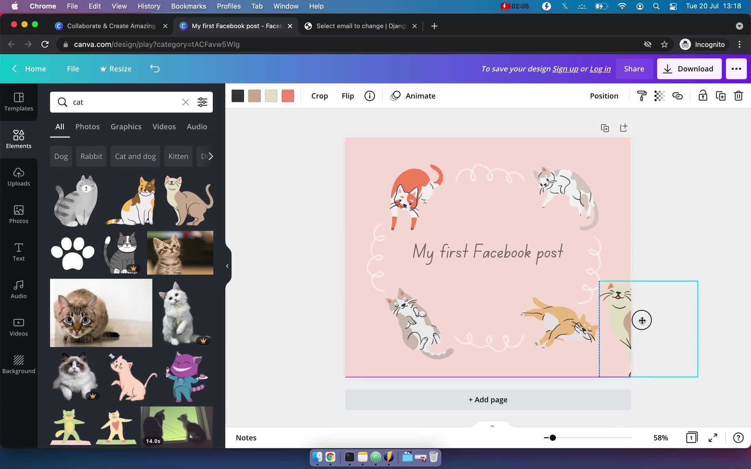Lock the selected element
Screen dimensions: 751x469
703,96
